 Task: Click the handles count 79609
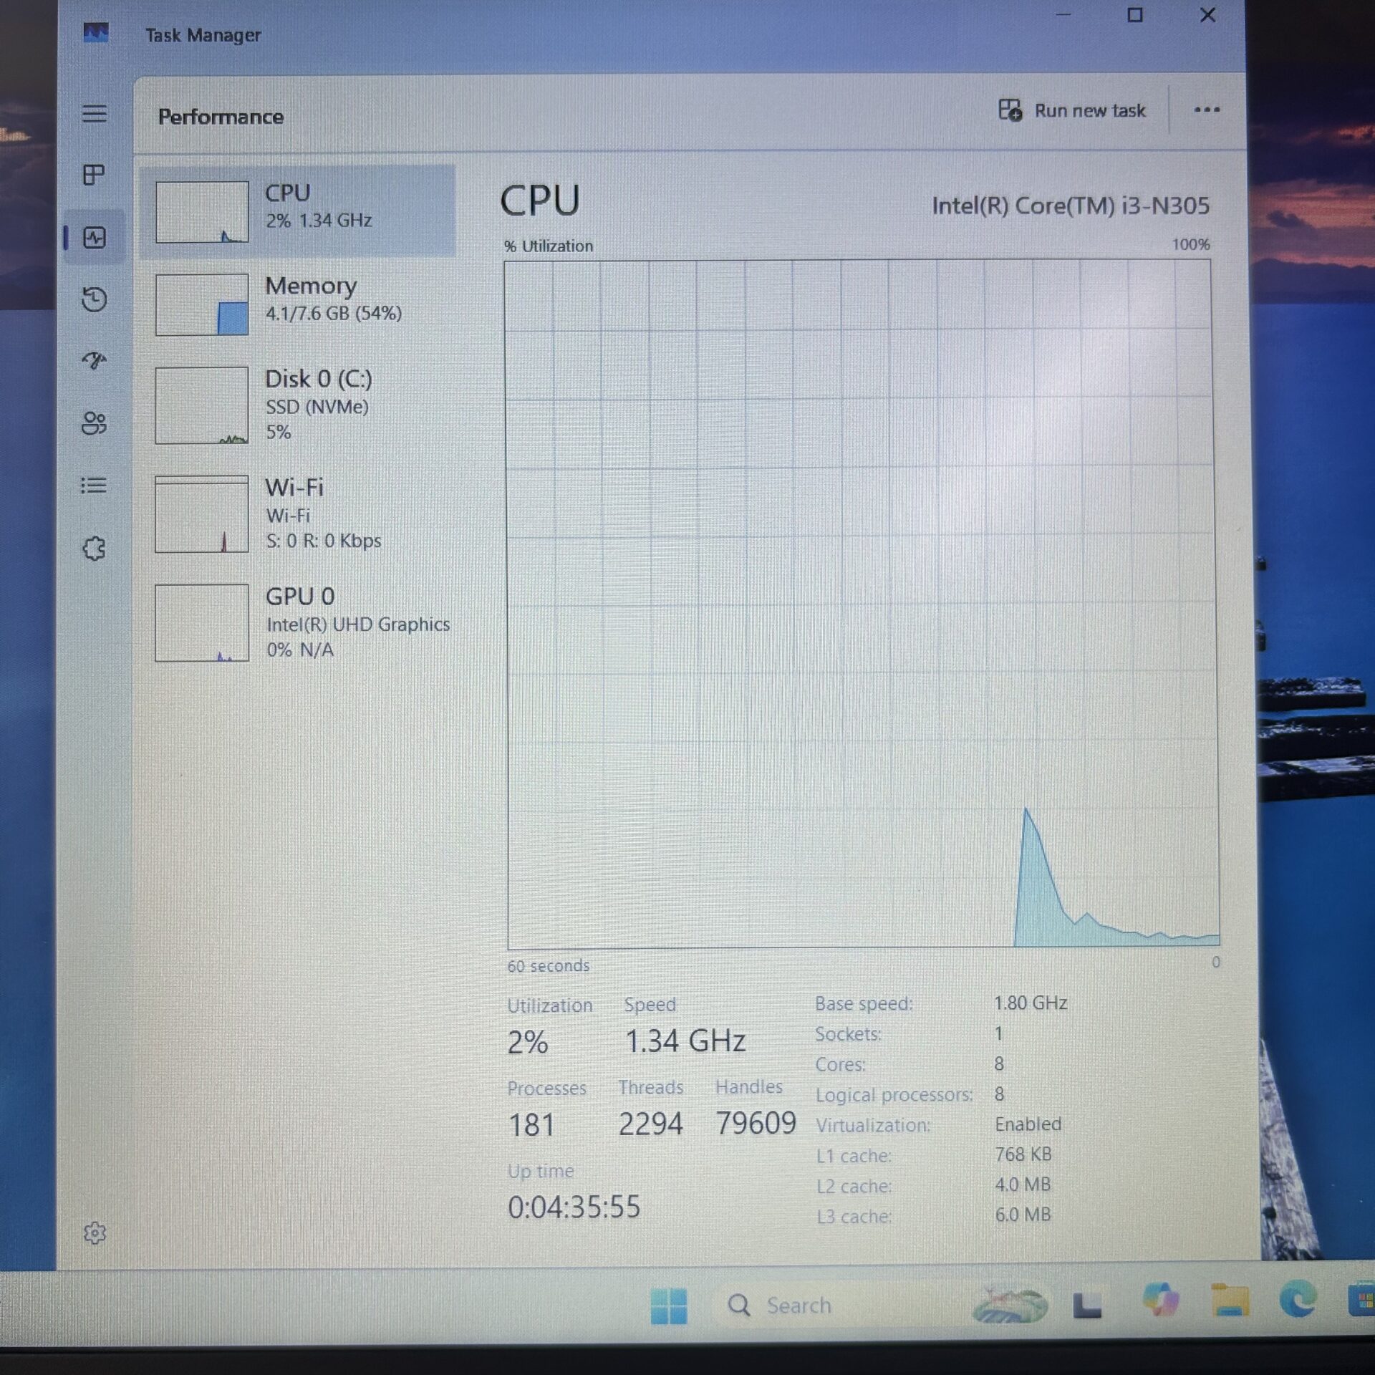pyautogui.click(x=756, y=1123)
